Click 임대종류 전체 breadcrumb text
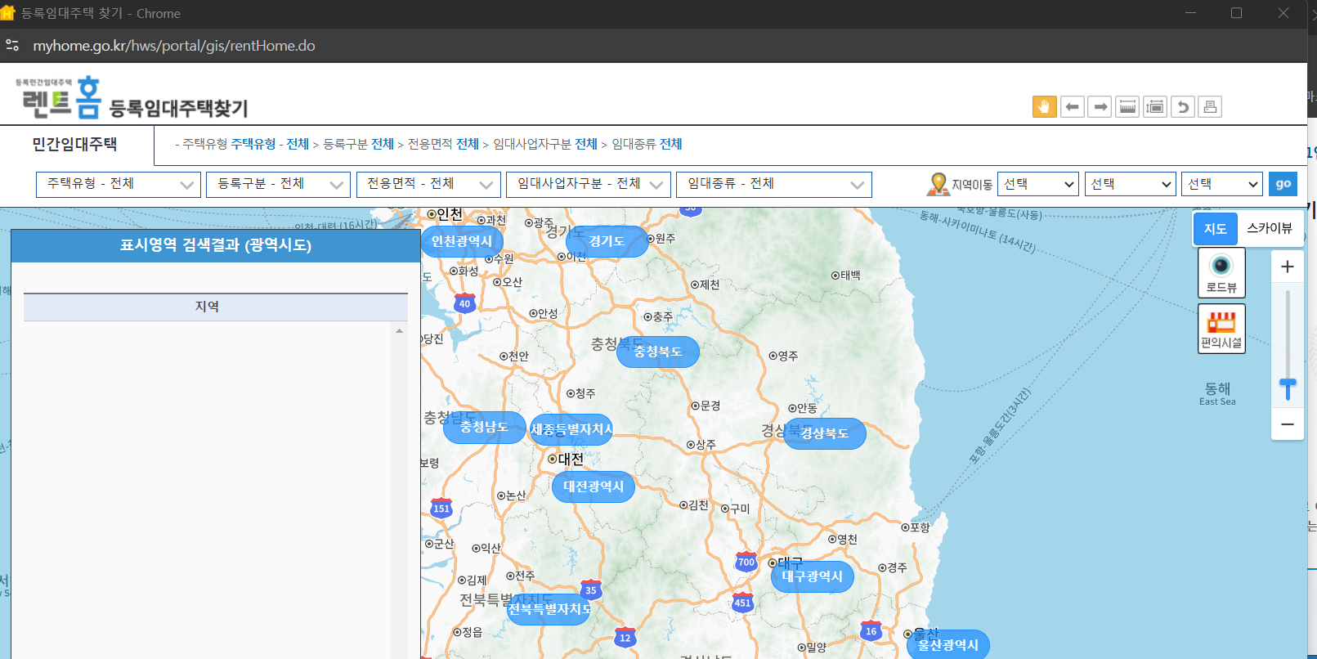Image resolution: width=1317 pixels, height=659 pixels. 647,144
